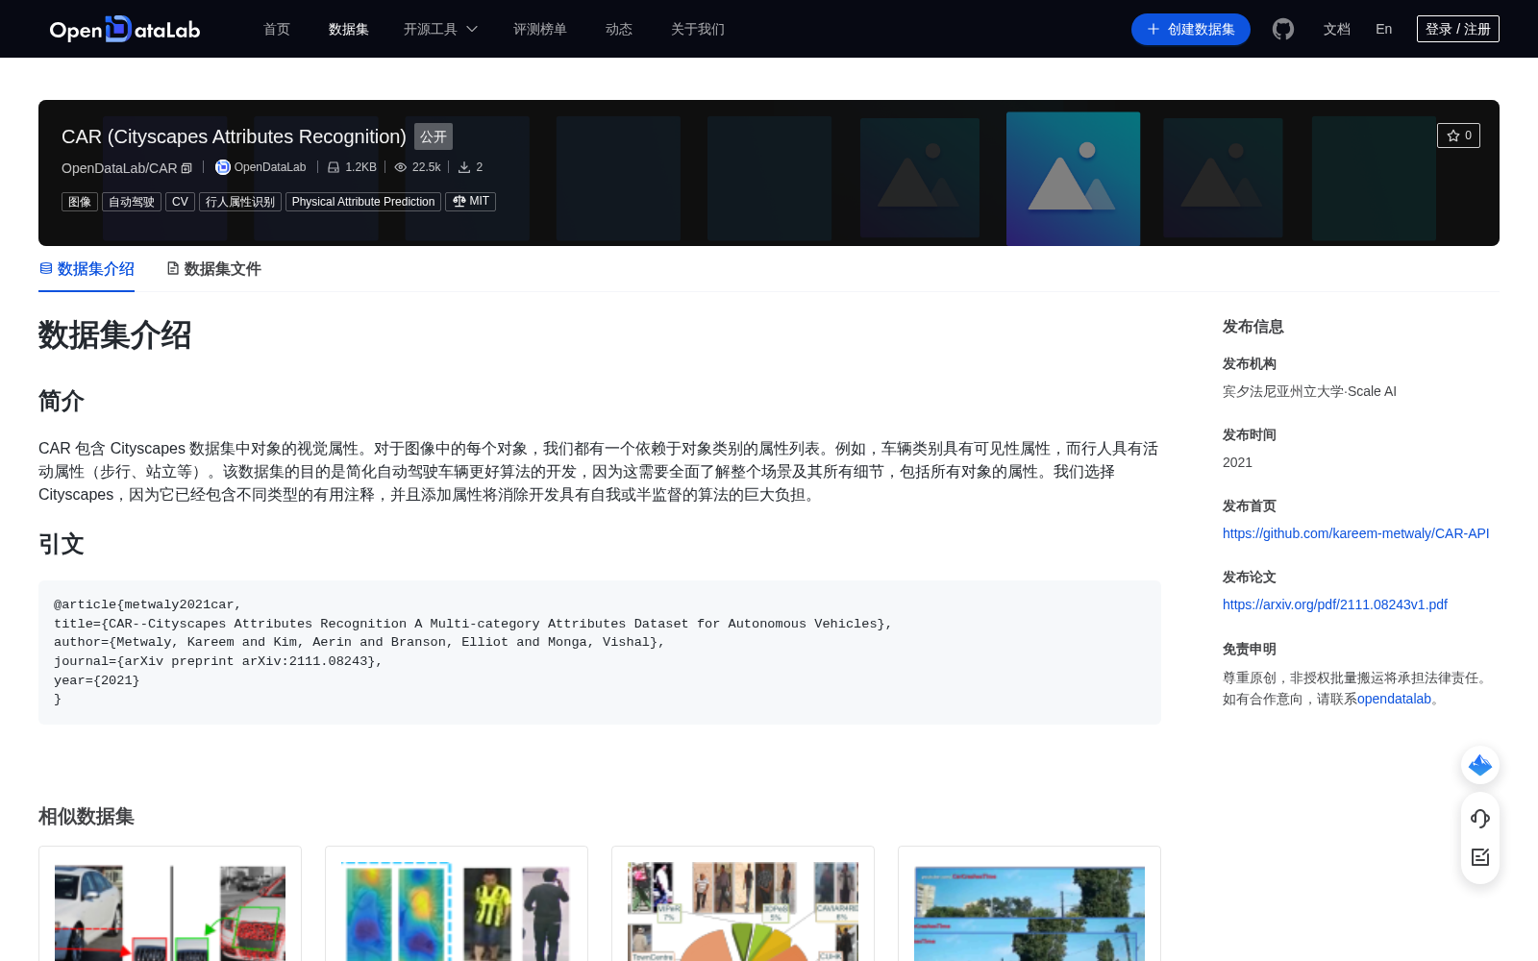Click the 相似数据集 heading
Viewport: 1538px width, 961px height.
click(x=87, y=816)
